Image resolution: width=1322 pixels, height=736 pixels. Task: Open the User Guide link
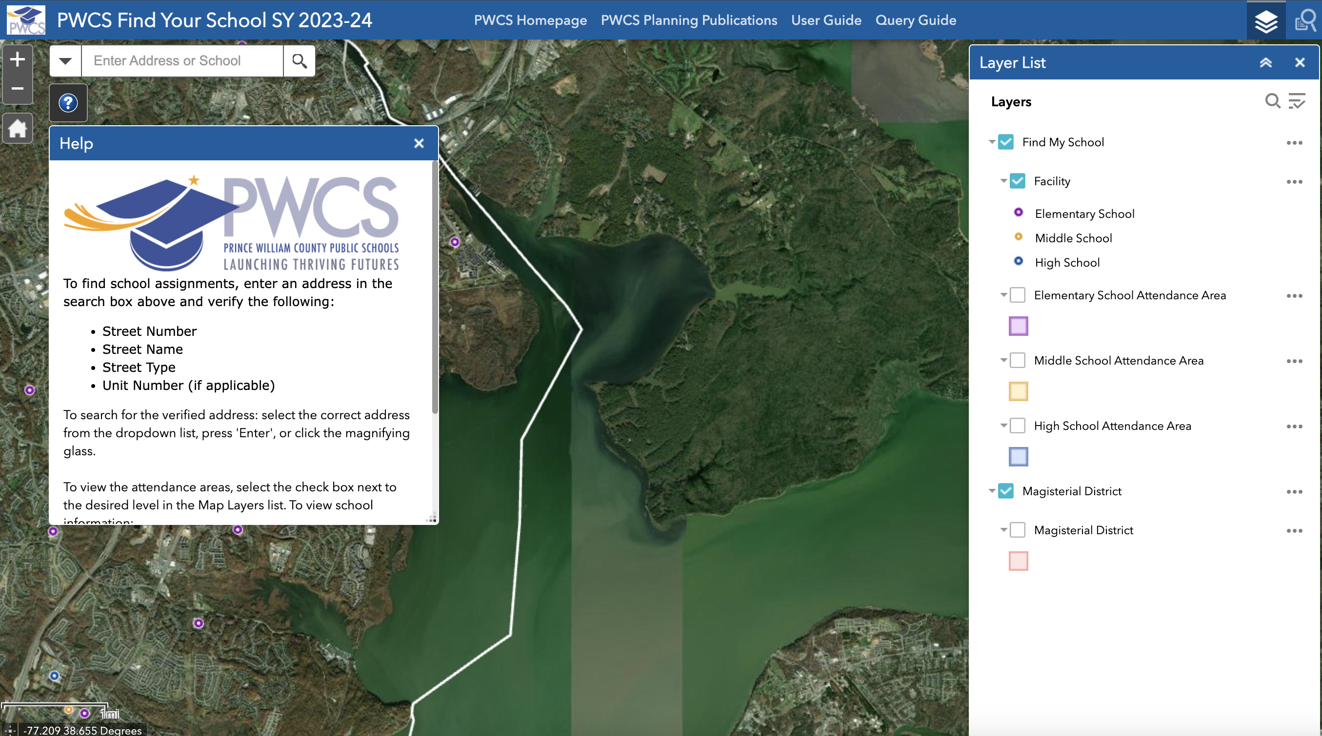826,20
